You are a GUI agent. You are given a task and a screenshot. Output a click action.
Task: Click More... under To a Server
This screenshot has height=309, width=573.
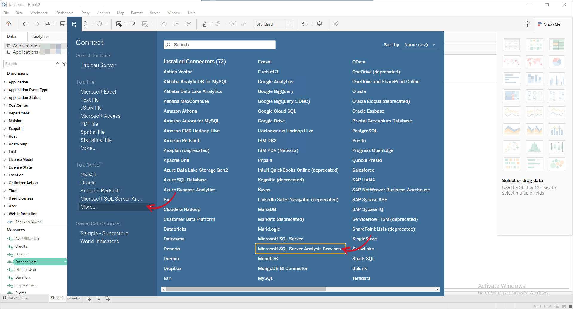(88, 207)
